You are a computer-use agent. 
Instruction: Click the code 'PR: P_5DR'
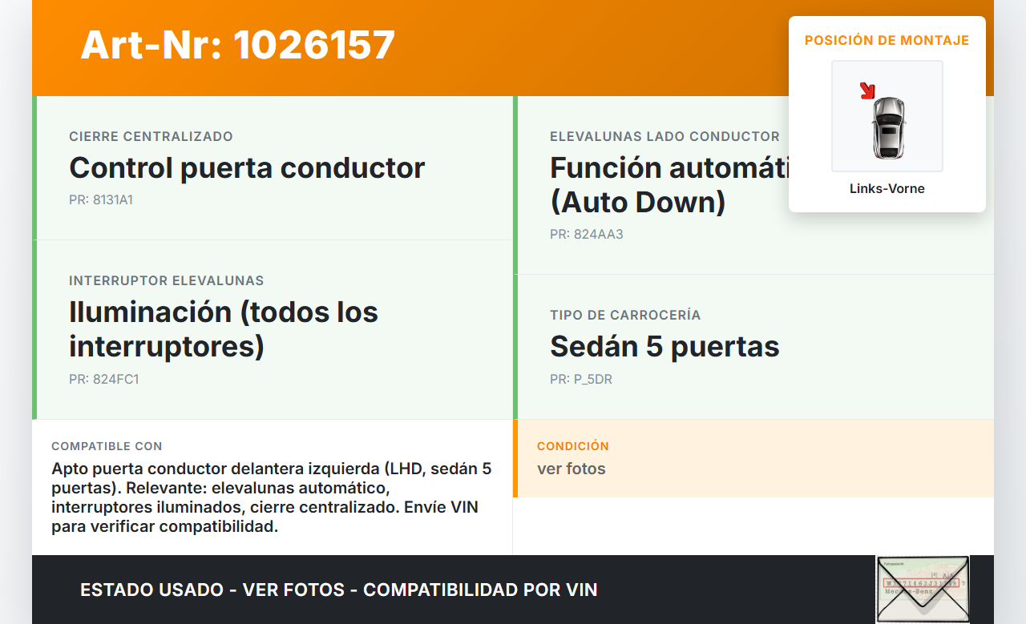[x=581, y=380]
